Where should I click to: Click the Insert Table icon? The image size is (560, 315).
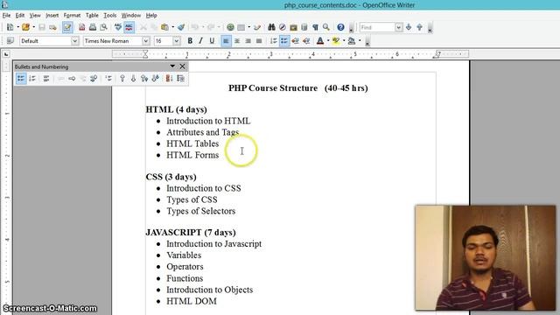241,27
